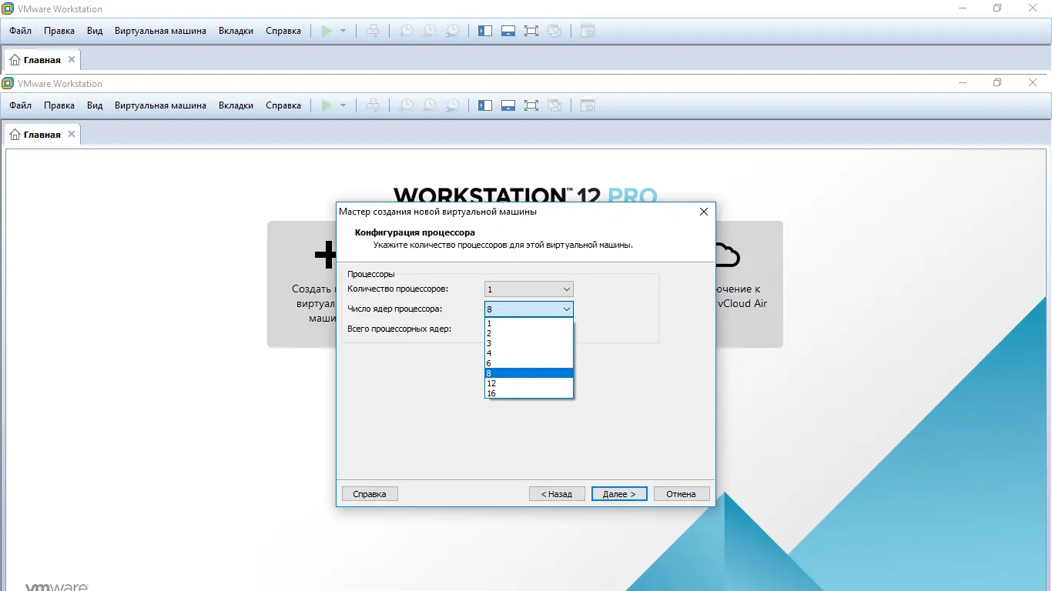Minimize the lower VMware Workstation window

click(963, 82)
